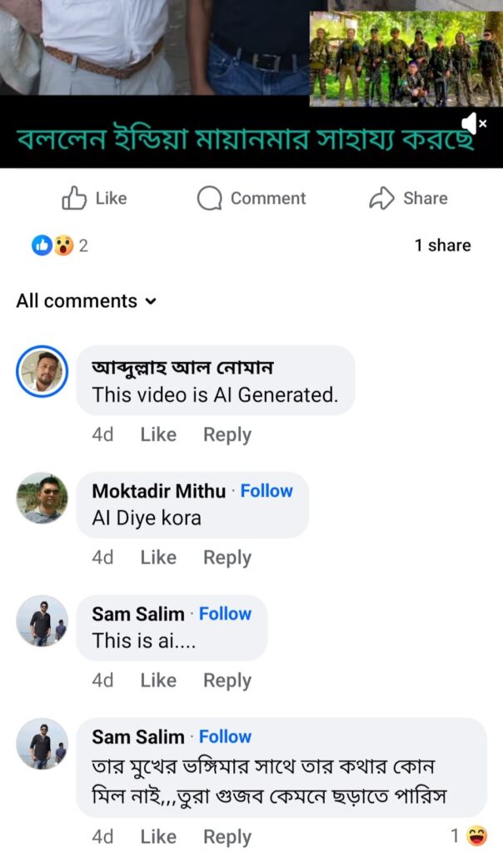Like the "This video is AI Generated." comment
The width and height of the screenshot is (503, 852).
click(x=158, y=434)
